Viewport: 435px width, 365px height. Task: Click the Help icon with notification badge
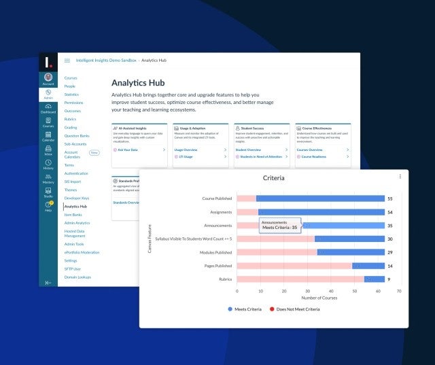pos(48,206)
